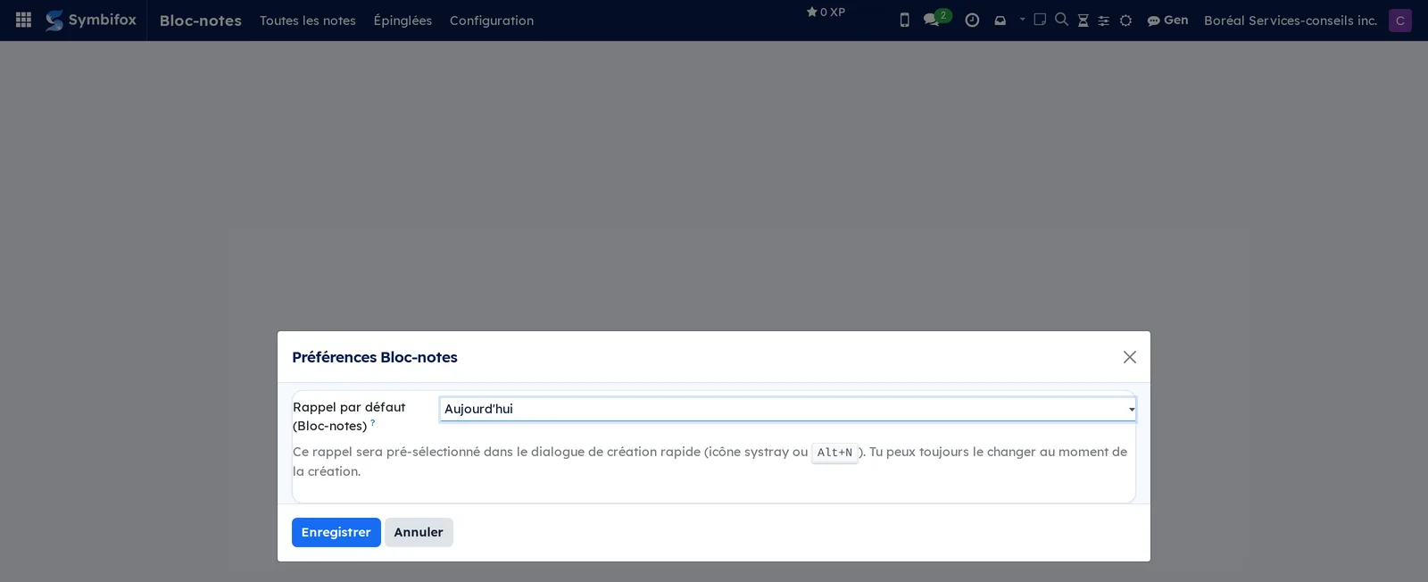Click Annuler to discard changes
The image size is (1428, 582).
[x=419, y=532]
